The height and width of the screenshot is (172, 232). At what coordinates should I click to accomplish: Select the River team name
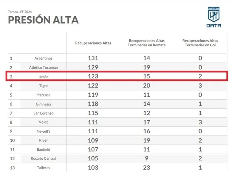tap(43, 140)
